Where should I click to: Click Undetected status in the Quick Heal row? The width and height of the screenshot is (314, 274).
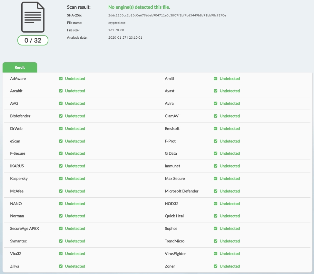pyautogui.click(x=230, y=216)
